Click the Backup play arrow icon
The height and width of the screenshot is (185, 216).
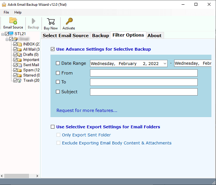coord(33,21)
